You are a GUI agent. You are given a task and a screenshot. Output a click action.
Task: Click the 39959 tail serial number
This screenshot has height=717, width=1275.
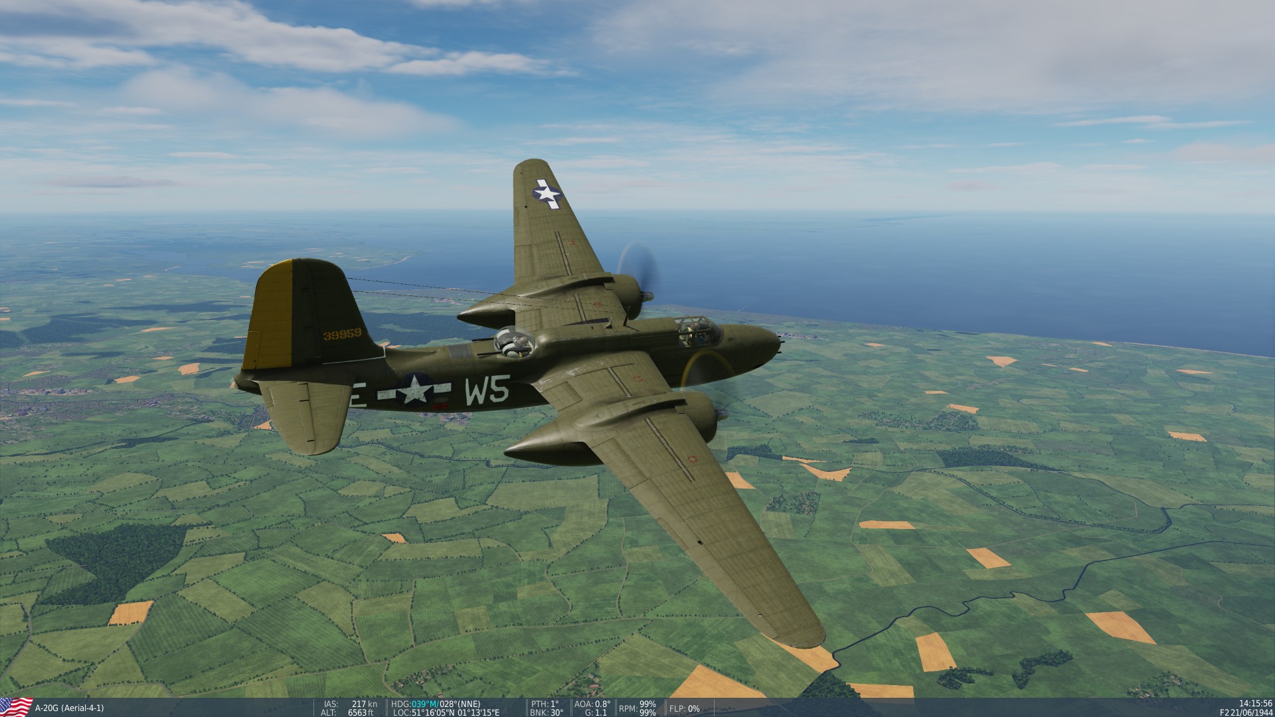342,335
